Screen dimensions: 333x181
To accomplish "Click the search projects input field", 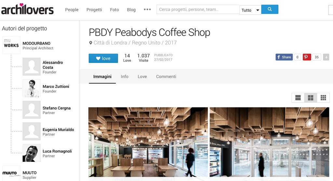I will click(198, 9).
